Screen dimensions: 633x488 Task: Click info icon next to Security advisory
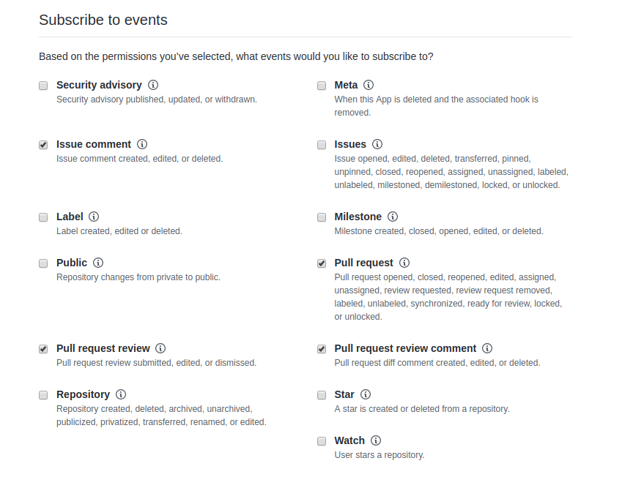point(154,85)
